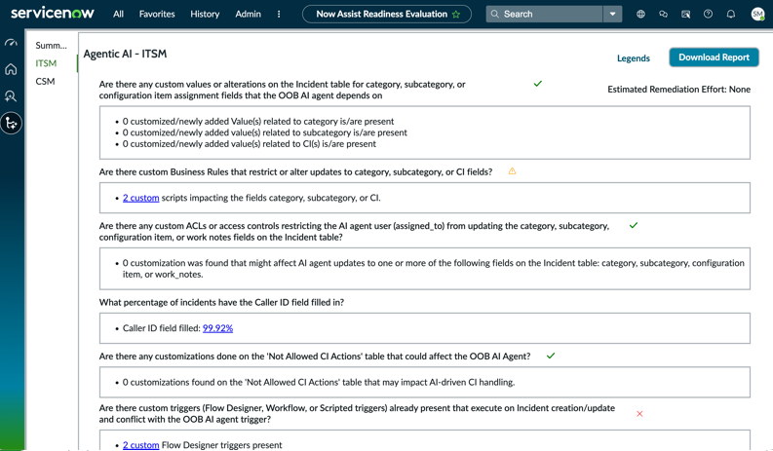Click the search magnifier icon
This screenshot has width=773, height=451.
[495, 14]
